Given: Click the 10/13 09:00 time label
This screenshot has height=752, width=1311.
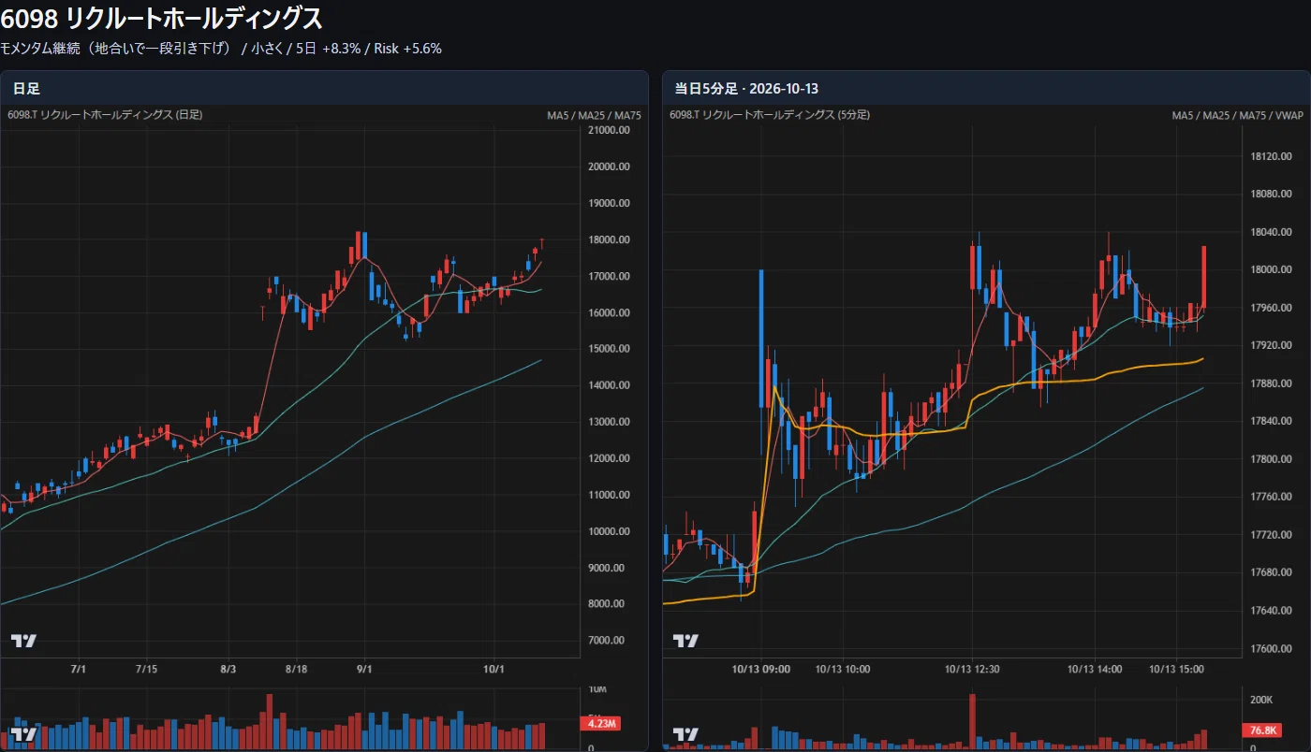Looking at the screenshot, I should [760, 670].
